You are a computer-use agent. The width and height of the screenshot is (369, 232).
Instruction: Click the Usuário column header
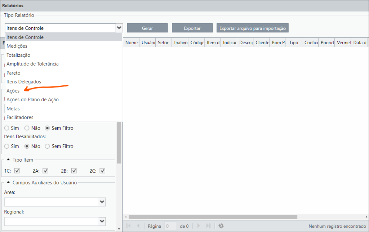pos(147,42)
